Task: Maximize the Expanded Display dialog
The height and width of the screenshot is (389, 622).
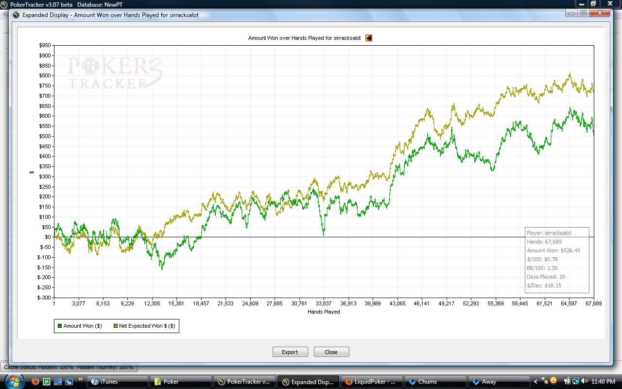Action: 584,13
